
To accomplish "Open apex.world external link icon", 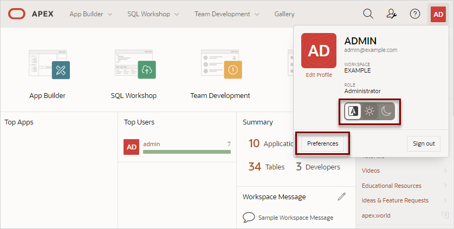I will 445,215.
